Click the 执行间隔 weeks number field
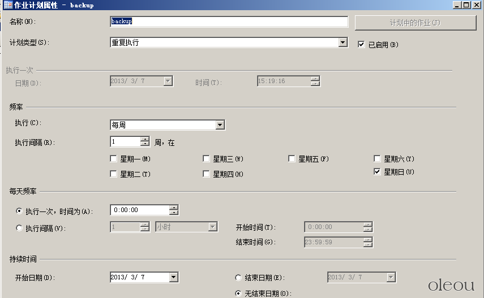 (125, 141)
